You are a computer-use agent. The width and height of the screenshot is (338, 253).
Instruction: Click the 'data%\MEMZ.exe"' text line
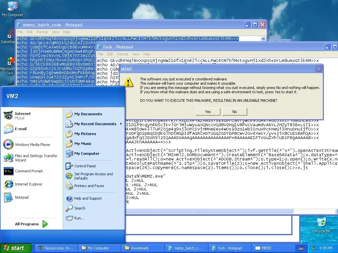(146, 176)
